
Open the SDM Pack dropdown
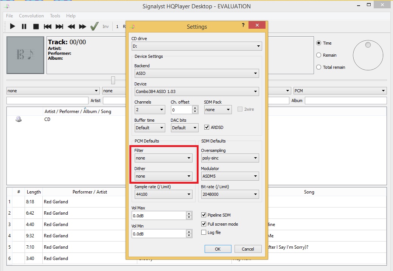pos(217,110)
